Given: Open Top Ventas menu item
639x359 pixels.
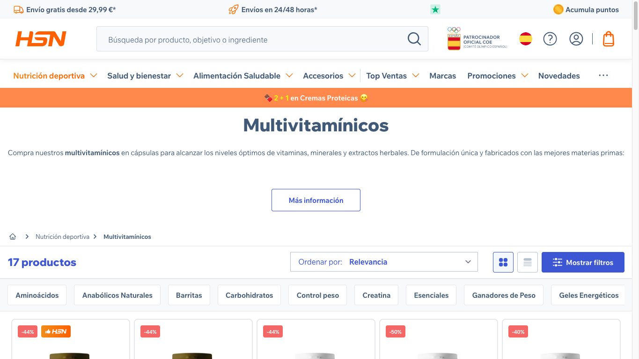Looking at the screenshot, I should [x=387, y=76].
